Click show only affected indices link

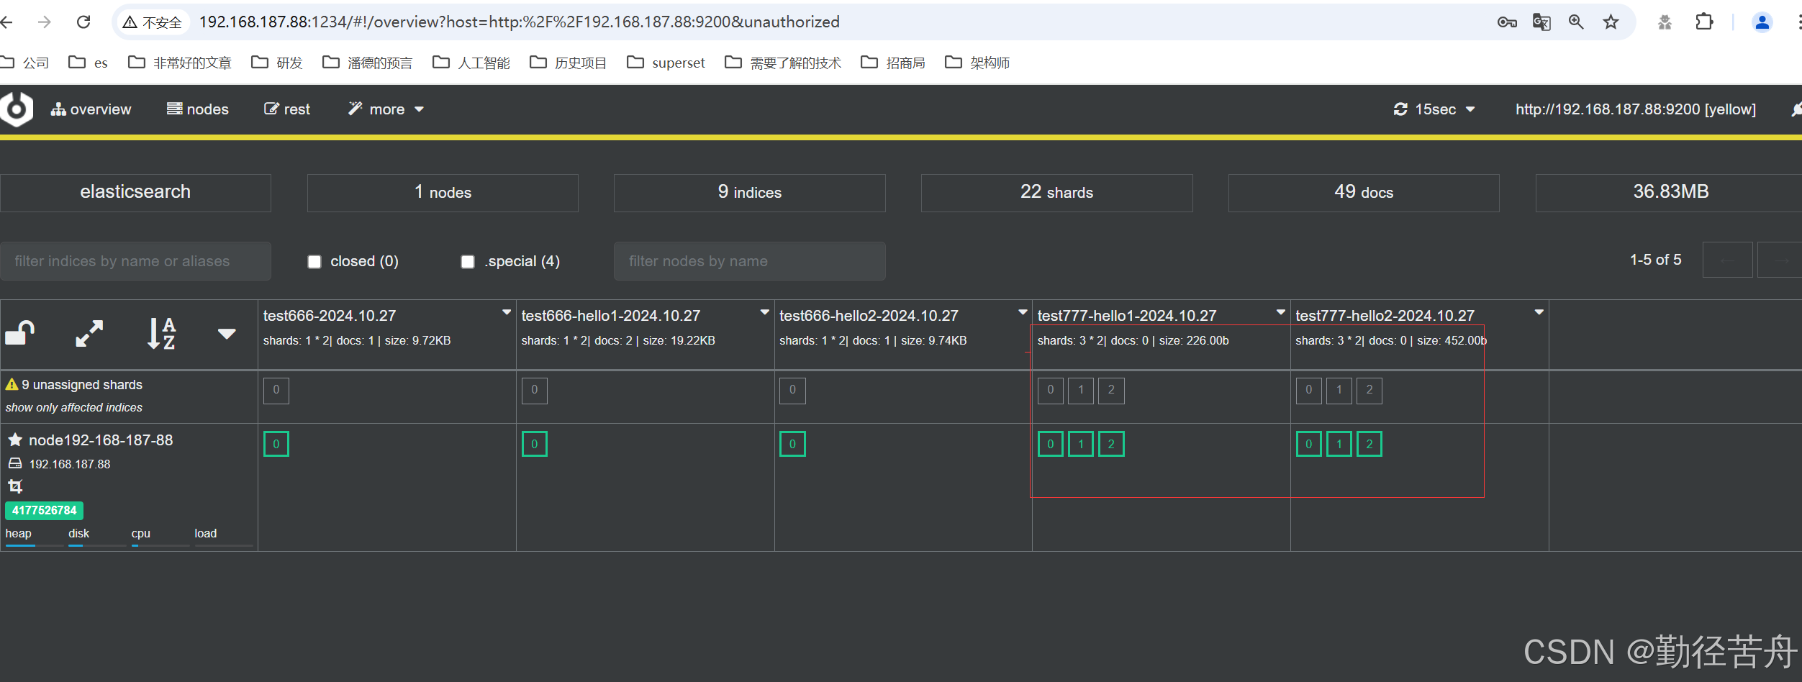tap(74, 407)
